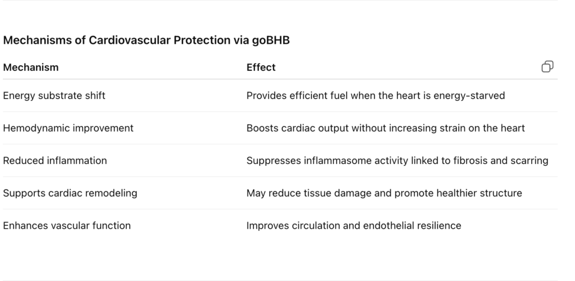Select the Mechanism column header
Image resolution: width=575 pixels, height=281 pixels.
pos(31,67)
